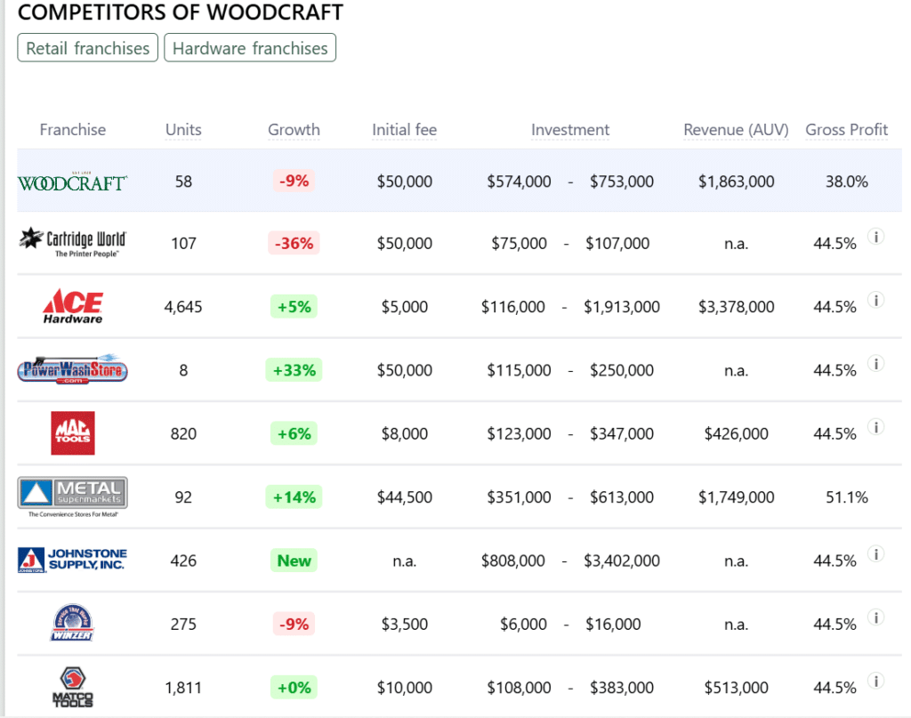Open the Mac Tools logo
Image resolution: width=911 pixels, height=718 pixels.
pos(73,433)
